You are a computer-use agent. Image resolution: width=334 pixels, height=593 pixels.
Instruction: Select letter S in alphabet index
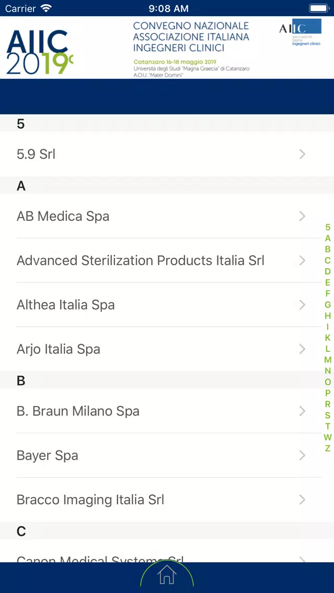pos(328,415)
